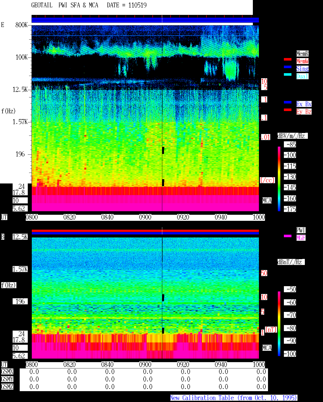
Task: Select the Dual legend label
Action: coord(302,76)
